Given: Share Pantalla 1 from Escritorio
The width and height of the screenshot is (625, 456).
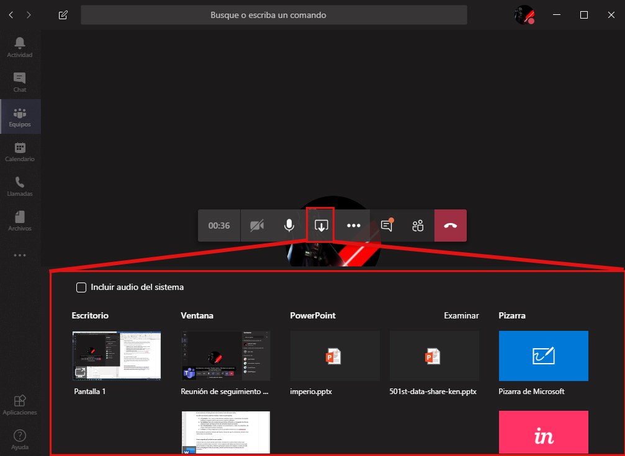Looking at the screenshot, I should click(x=116, y=356).
